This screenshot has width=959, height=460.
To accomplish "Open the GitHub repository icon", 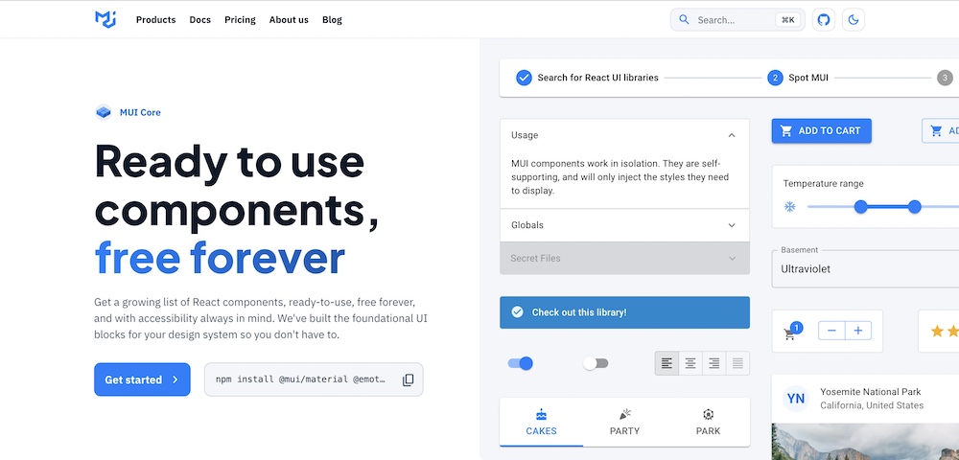I will pyautogui.click(x=823, y=19).
